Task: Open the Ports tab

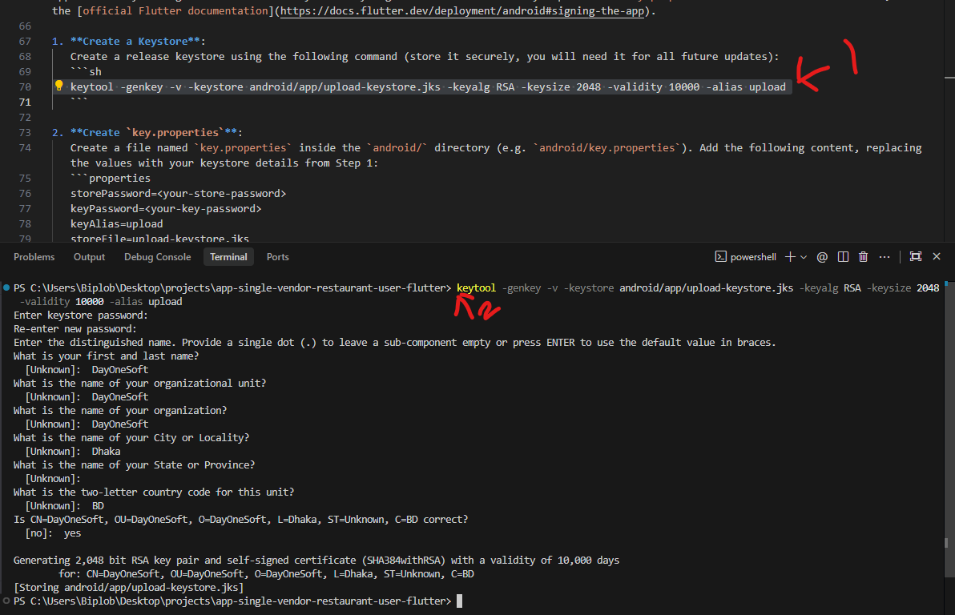Action: click(277, 257)
